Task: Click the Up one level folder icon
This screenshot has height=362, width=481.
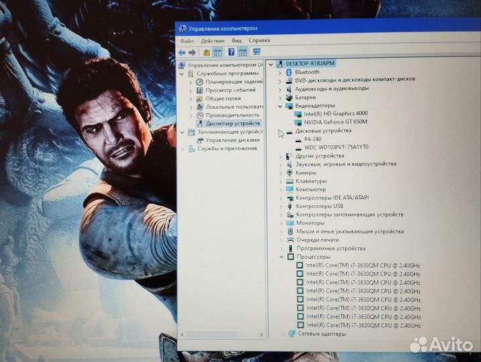Action: 207,53
